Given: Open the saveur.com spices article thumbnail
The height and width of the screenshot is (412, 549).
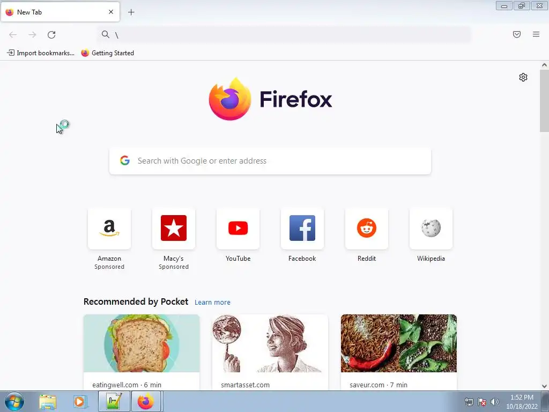Looking at the screenshot, I should (x=399, y=343).
